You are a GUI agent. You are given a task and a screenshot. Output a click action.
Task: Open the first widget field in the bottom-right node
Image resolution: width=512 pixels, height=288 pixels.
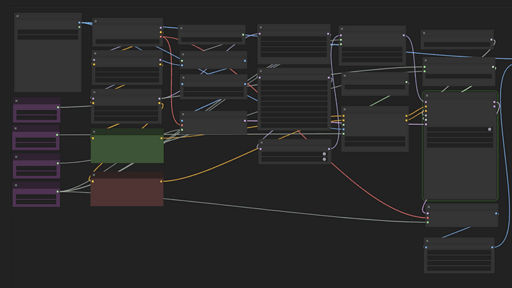point(458,253)
